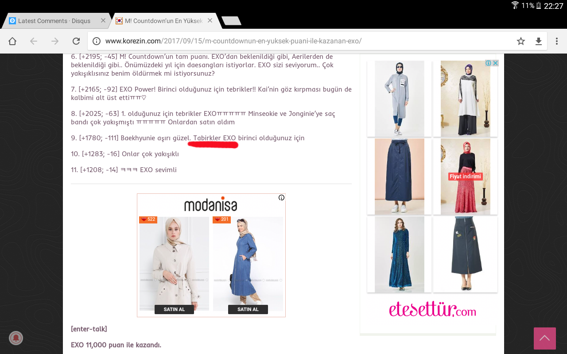This screenshot has width=567, height=354.
Task: Go to the browser home page
Action: tap(12, 41)
